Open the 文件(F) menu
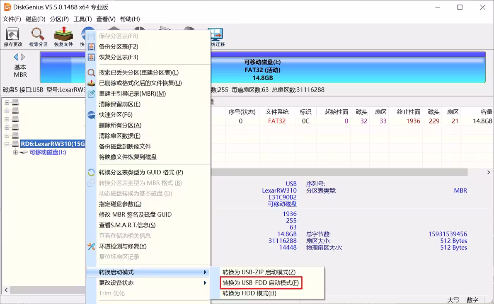Screen dimensions: 494x304 (x=12, y=19)
